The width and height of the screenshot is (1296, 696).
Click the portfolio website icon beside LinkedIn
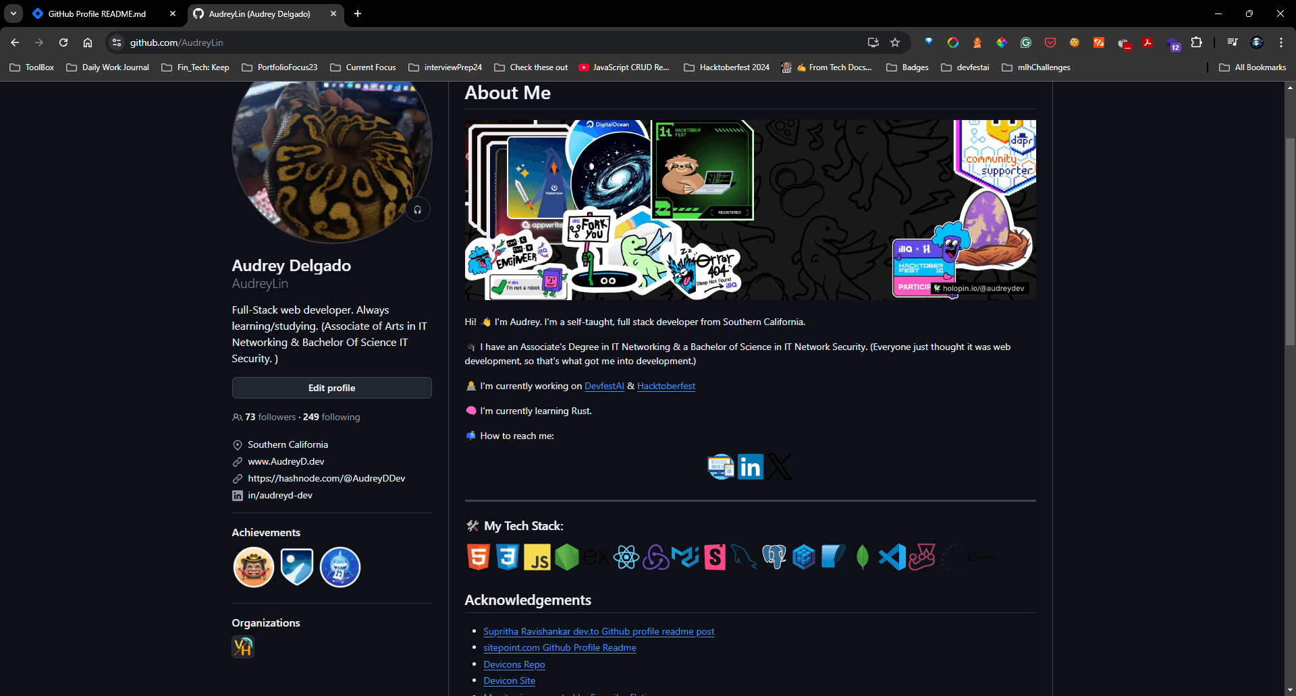[x=720, y=467]
